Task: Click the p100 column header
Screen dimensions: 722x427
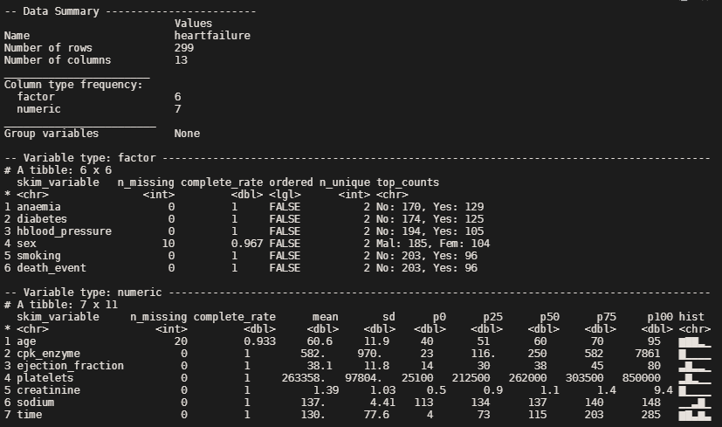Action: point(660,316)
